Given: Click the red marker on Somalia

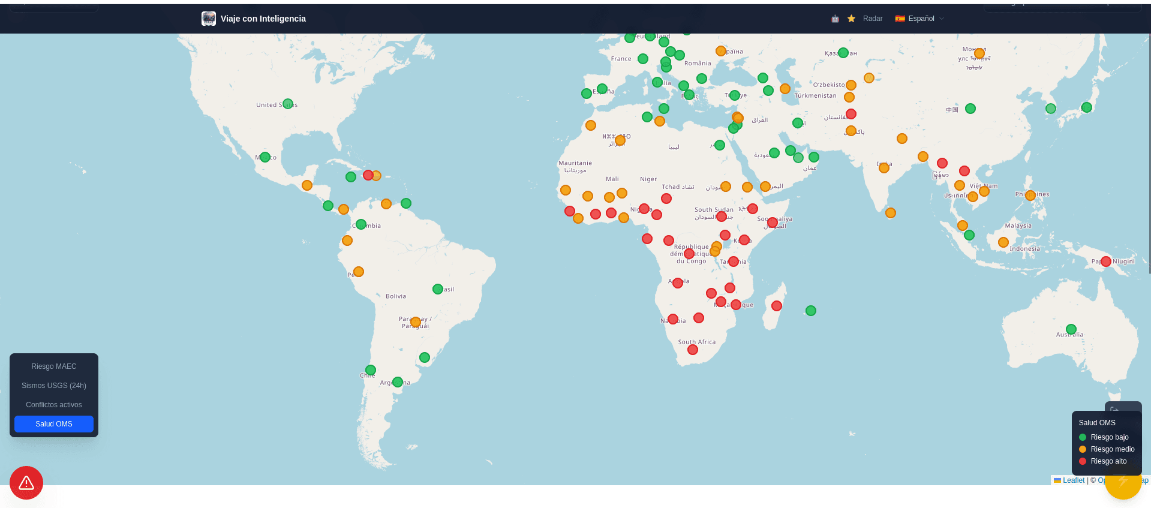Looking at the screenshot, I should pos(773,223).
